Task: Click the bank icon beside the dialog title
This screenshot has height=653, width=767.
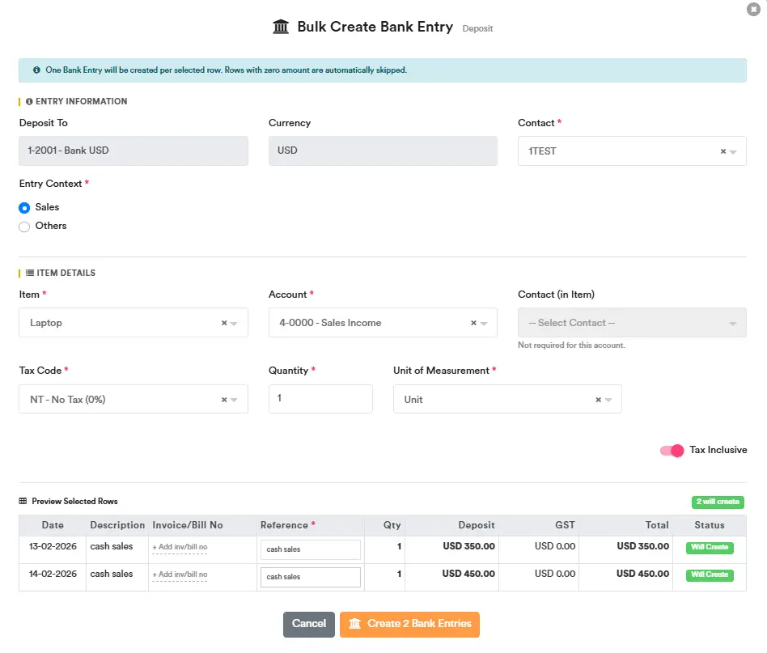Action: click(281, 27)
